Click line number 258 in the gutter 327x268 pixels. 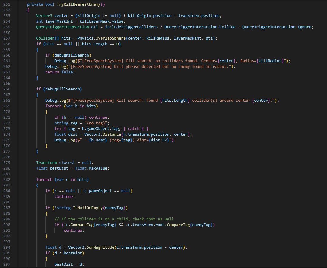7,44
